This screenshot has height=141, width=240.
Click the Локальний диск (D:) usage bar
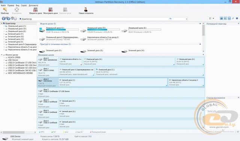[103, 30]
